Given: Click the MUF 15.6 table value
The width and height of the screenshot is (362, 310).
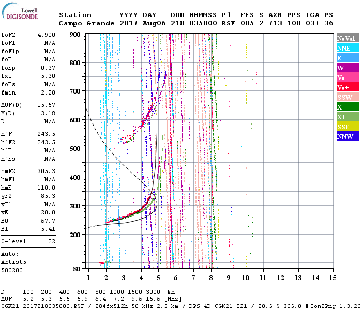Looking at the screenshot, I should click(x=153, y=299).
